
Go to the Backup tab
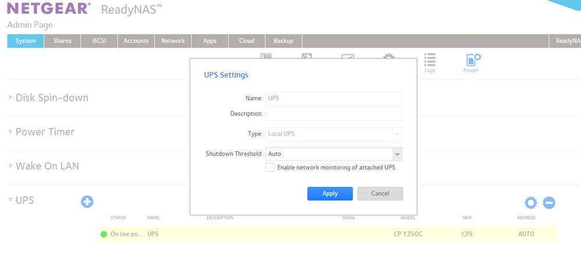coord(283,41)
